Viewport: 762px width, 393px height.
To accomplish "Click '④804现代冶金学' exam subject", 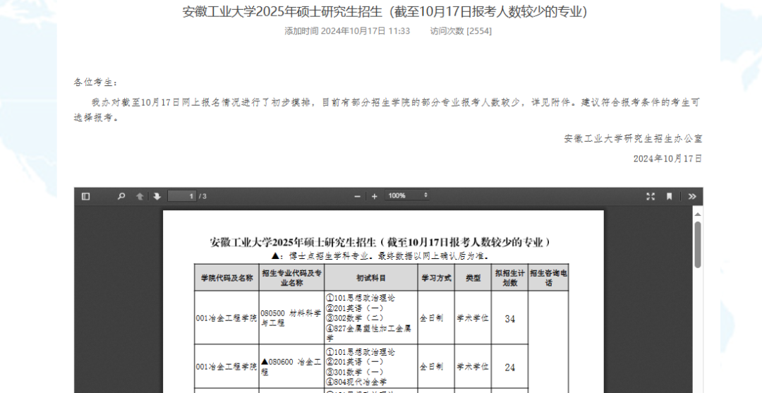I will click(x=357, y=382).
